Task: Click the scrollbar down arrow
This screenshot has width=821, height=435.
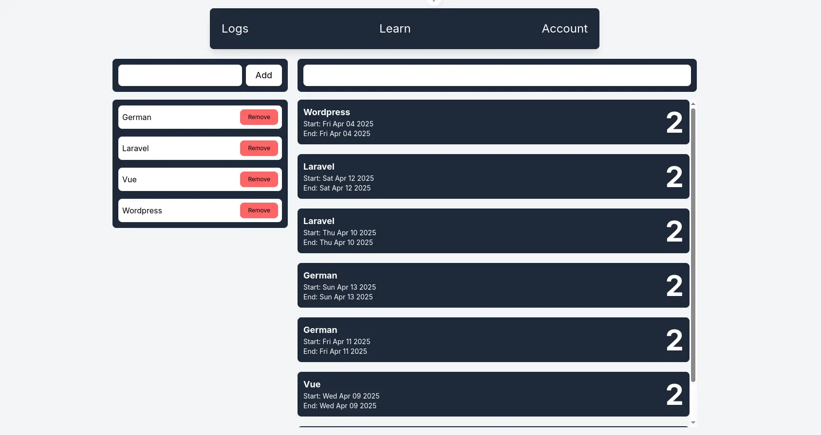Action: pyautogui.click(x=693, y=423)
